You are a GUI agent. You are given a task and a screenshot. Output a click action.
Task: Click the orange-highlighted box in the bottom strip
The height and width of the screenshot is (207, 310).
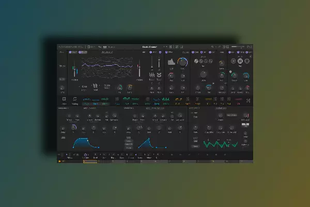click(x=90, y=161)
